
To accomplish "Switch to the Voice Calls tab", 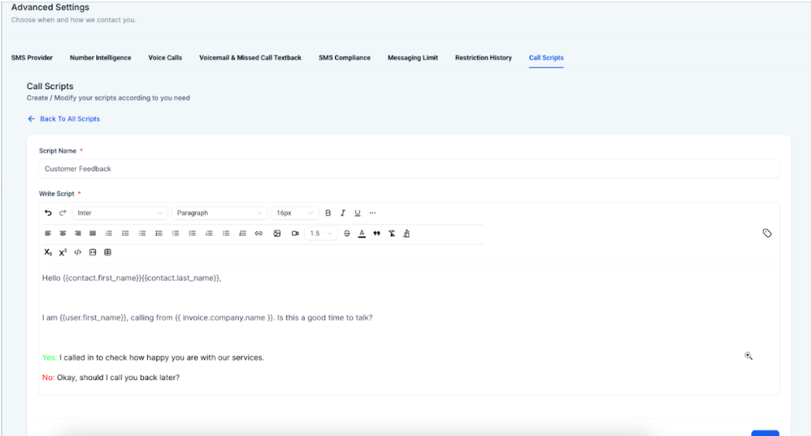I will [165, 58].
